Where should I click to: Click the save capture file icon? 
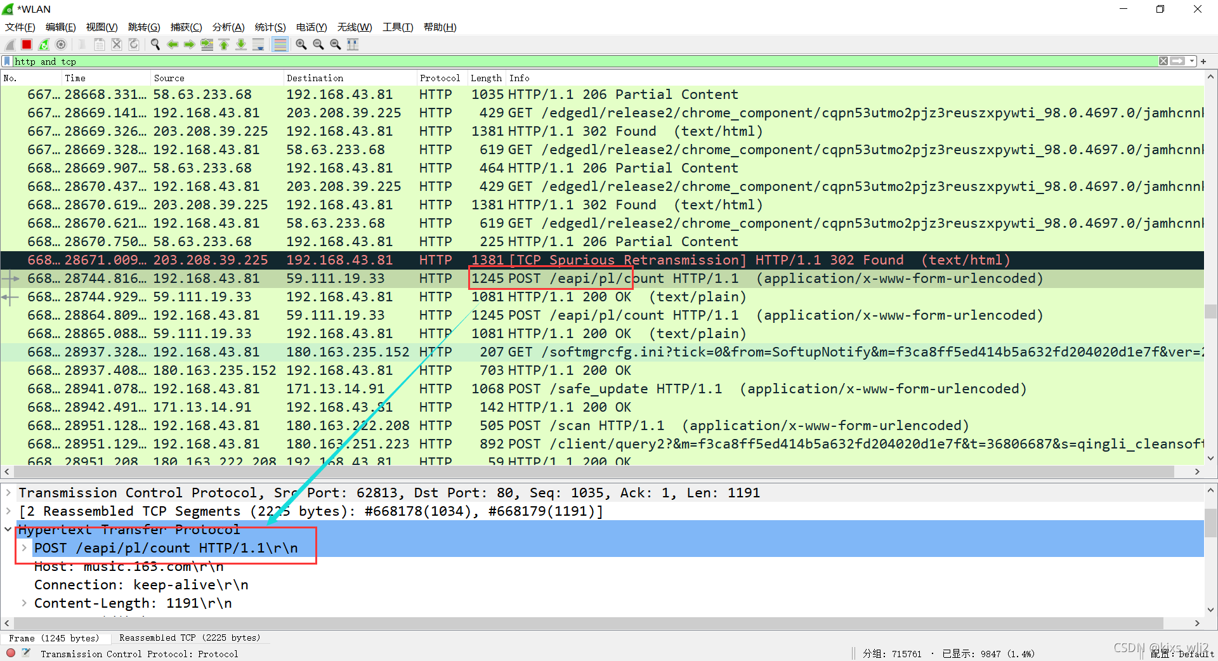click(x=100, y=44)
